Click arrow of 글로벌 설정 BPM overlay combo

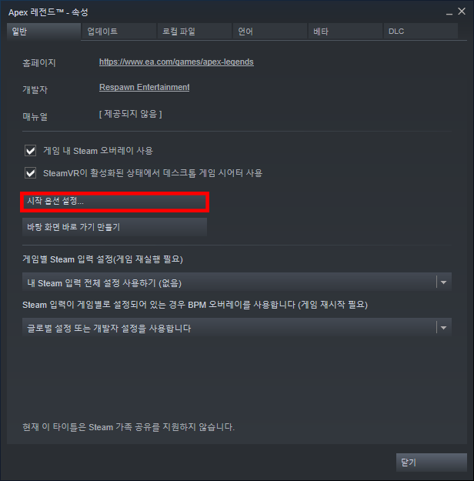[444, 328]
